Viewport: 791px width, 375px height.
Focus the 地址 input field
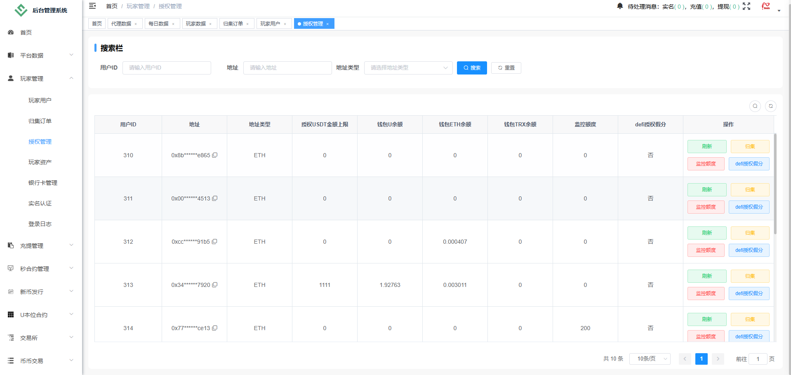coord(287,68)
